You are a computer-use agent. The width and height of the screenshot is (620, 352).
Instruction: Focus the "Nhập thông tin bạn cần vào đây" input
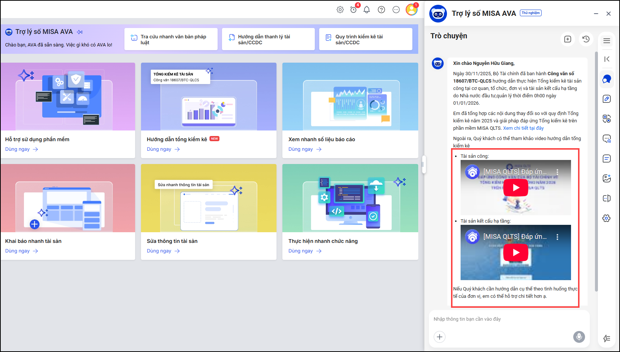pyautogui.click(x=509, y=319)
